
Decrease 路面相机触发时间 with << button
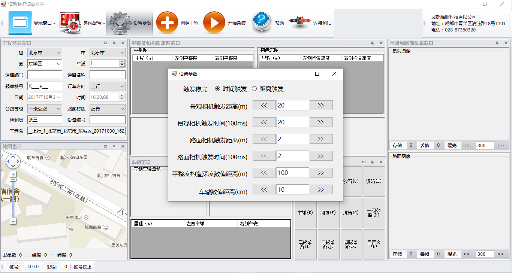[x=264, y=156]
